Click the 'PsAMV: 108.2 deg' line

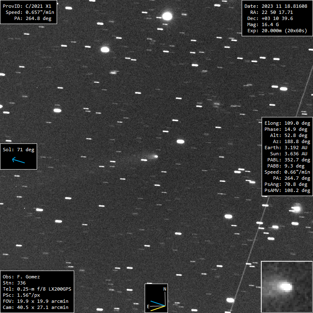[x=287, y=191]
